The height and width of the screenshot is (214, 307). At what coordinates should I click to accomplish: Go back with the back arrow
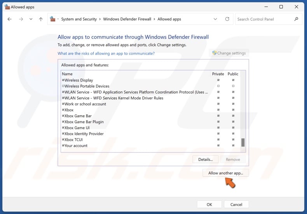click(9, 19)
